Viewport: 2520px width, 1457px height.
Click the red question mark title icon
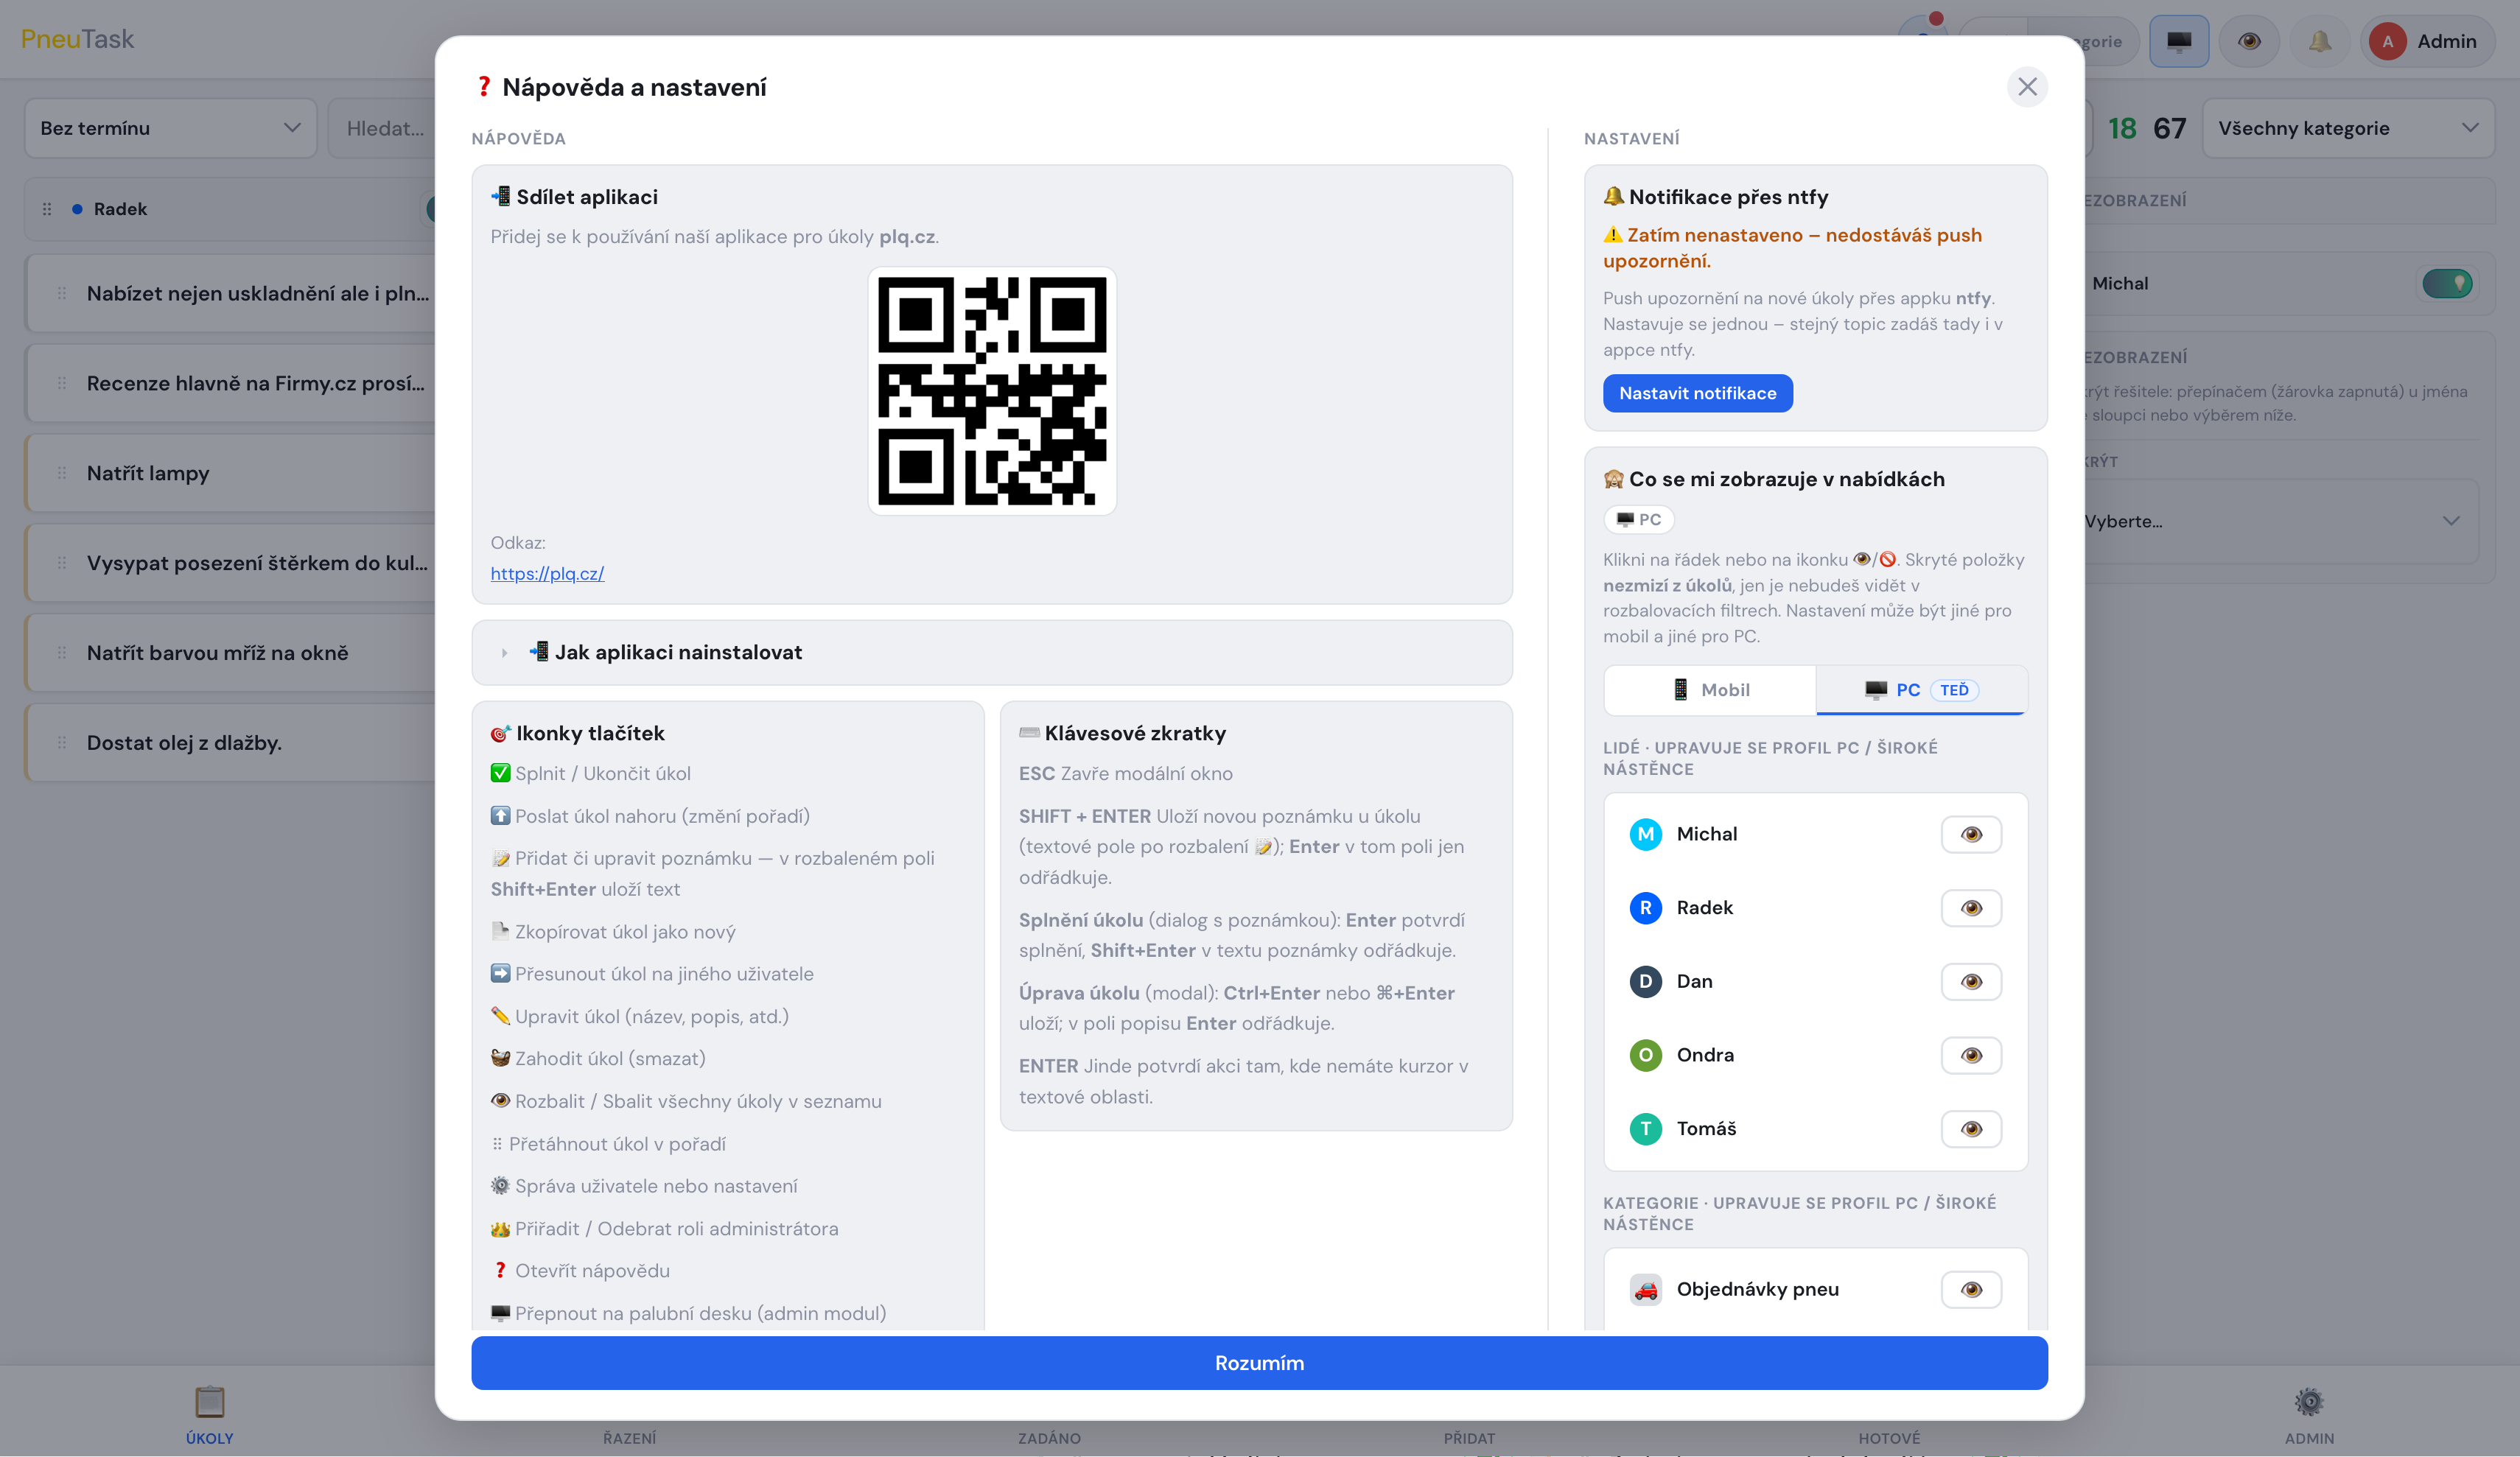click(x=484, y=87)
